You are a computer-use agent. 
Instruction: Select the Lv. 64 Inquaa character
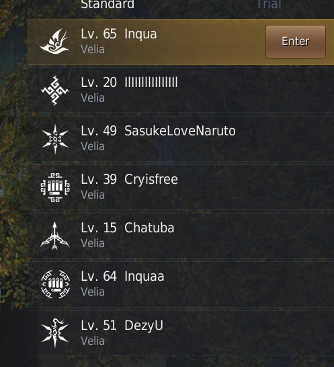[x=181, y=284]
